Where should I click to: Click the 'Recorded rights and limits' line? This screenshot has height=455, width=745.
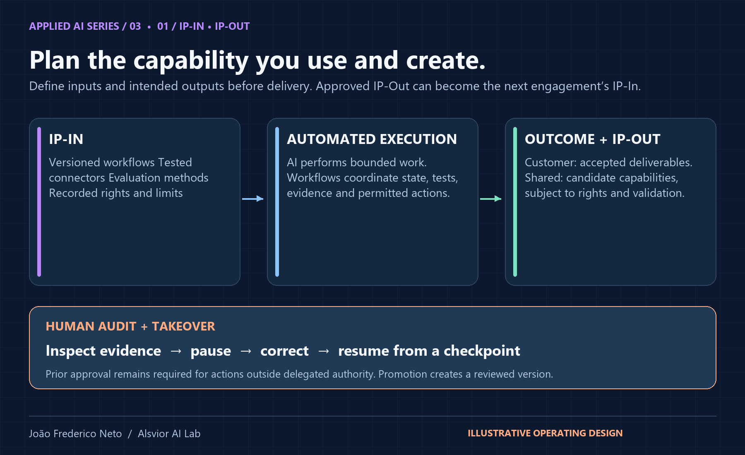[x=116, y=193]
